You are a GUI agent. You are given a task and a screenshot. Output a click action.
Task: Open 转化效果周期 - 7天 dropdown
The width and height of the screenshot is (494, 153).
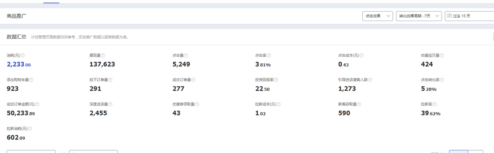tap(419, 16)
